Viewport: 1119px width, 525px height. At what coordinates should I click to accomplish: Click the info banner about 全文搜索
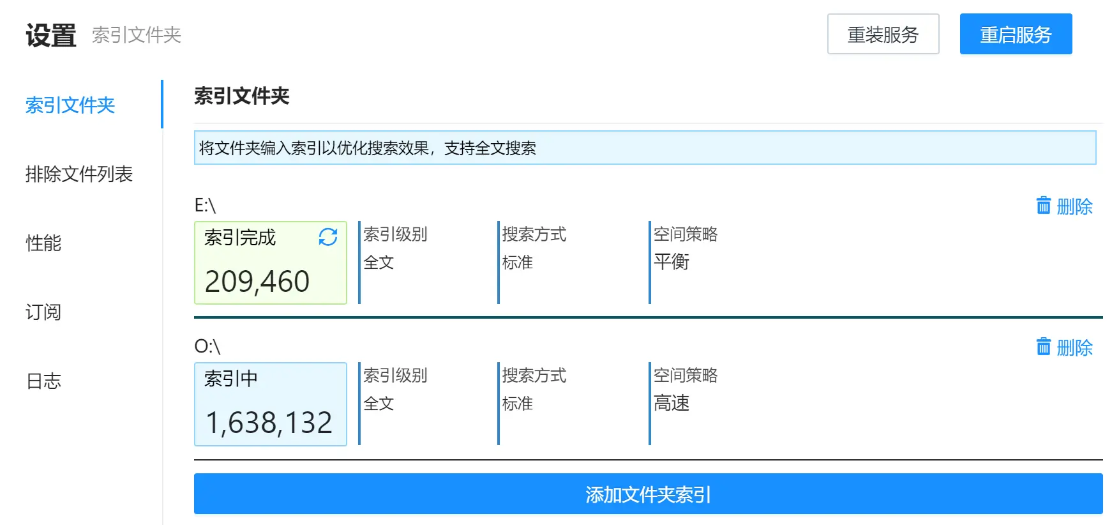tap(645, 148)
